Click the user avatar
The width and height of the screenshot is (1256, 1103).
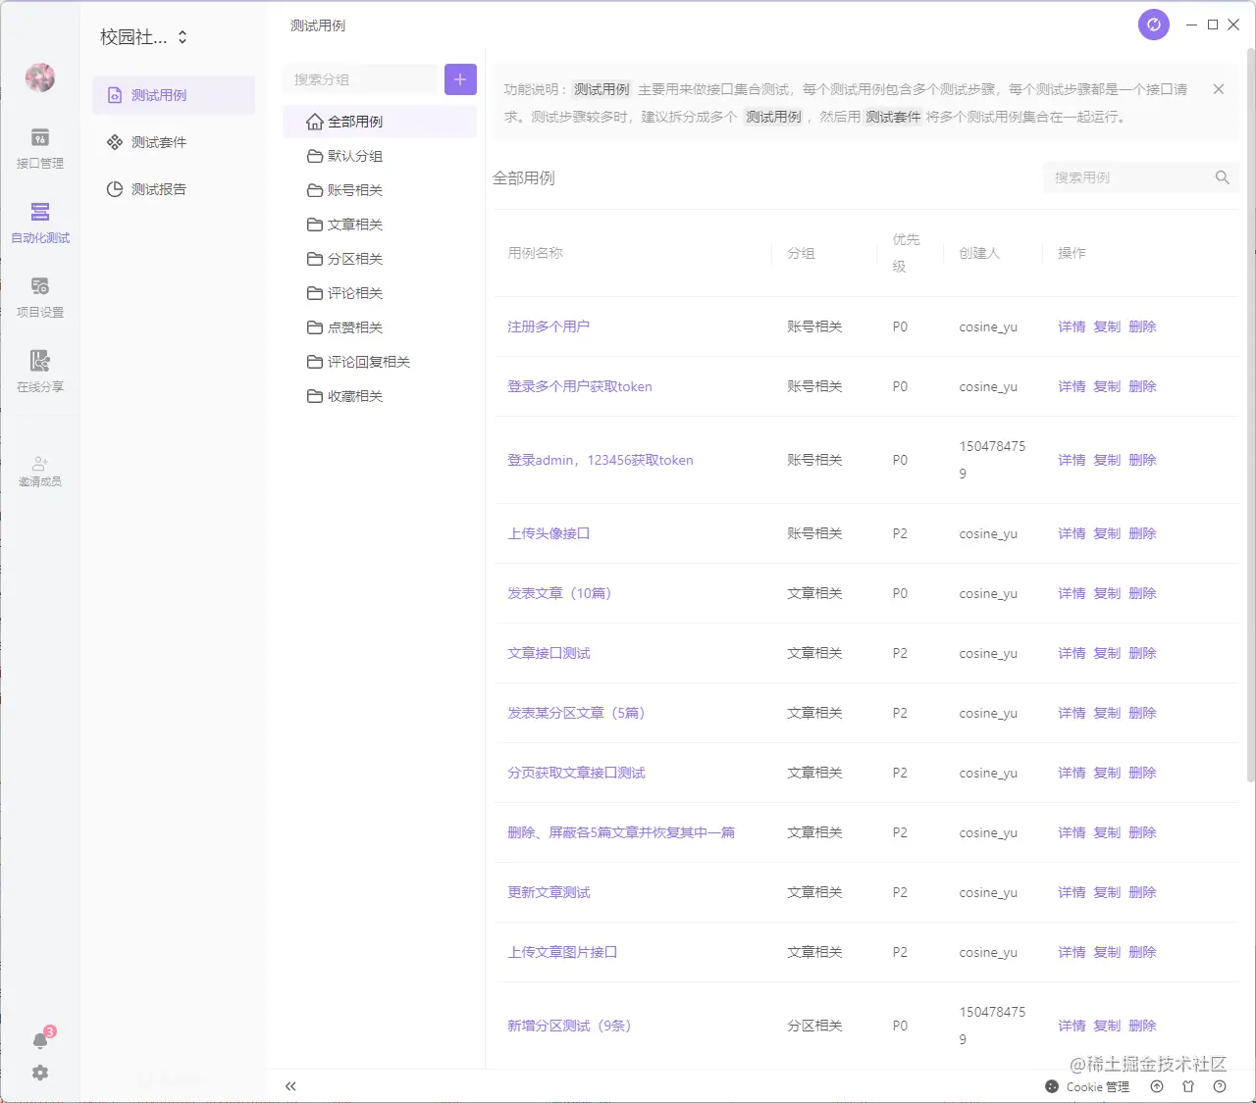(40, 77)
